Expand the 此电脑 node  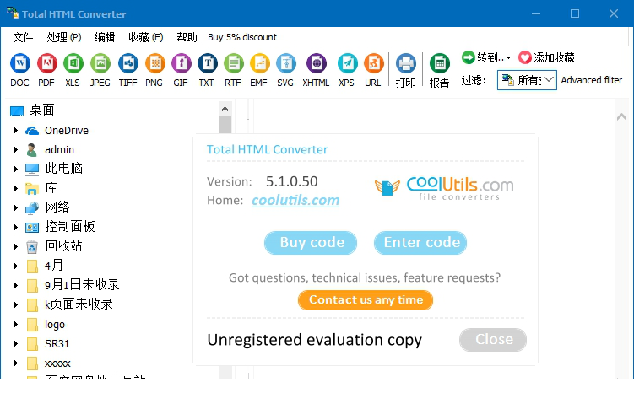click(15, 169)
